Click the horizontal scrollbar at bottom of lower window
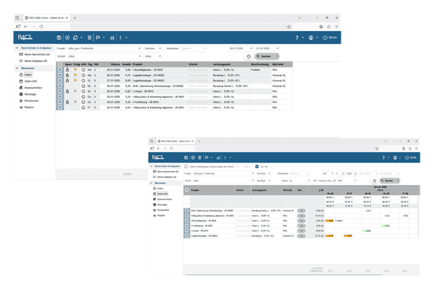 tap(284, 275)
